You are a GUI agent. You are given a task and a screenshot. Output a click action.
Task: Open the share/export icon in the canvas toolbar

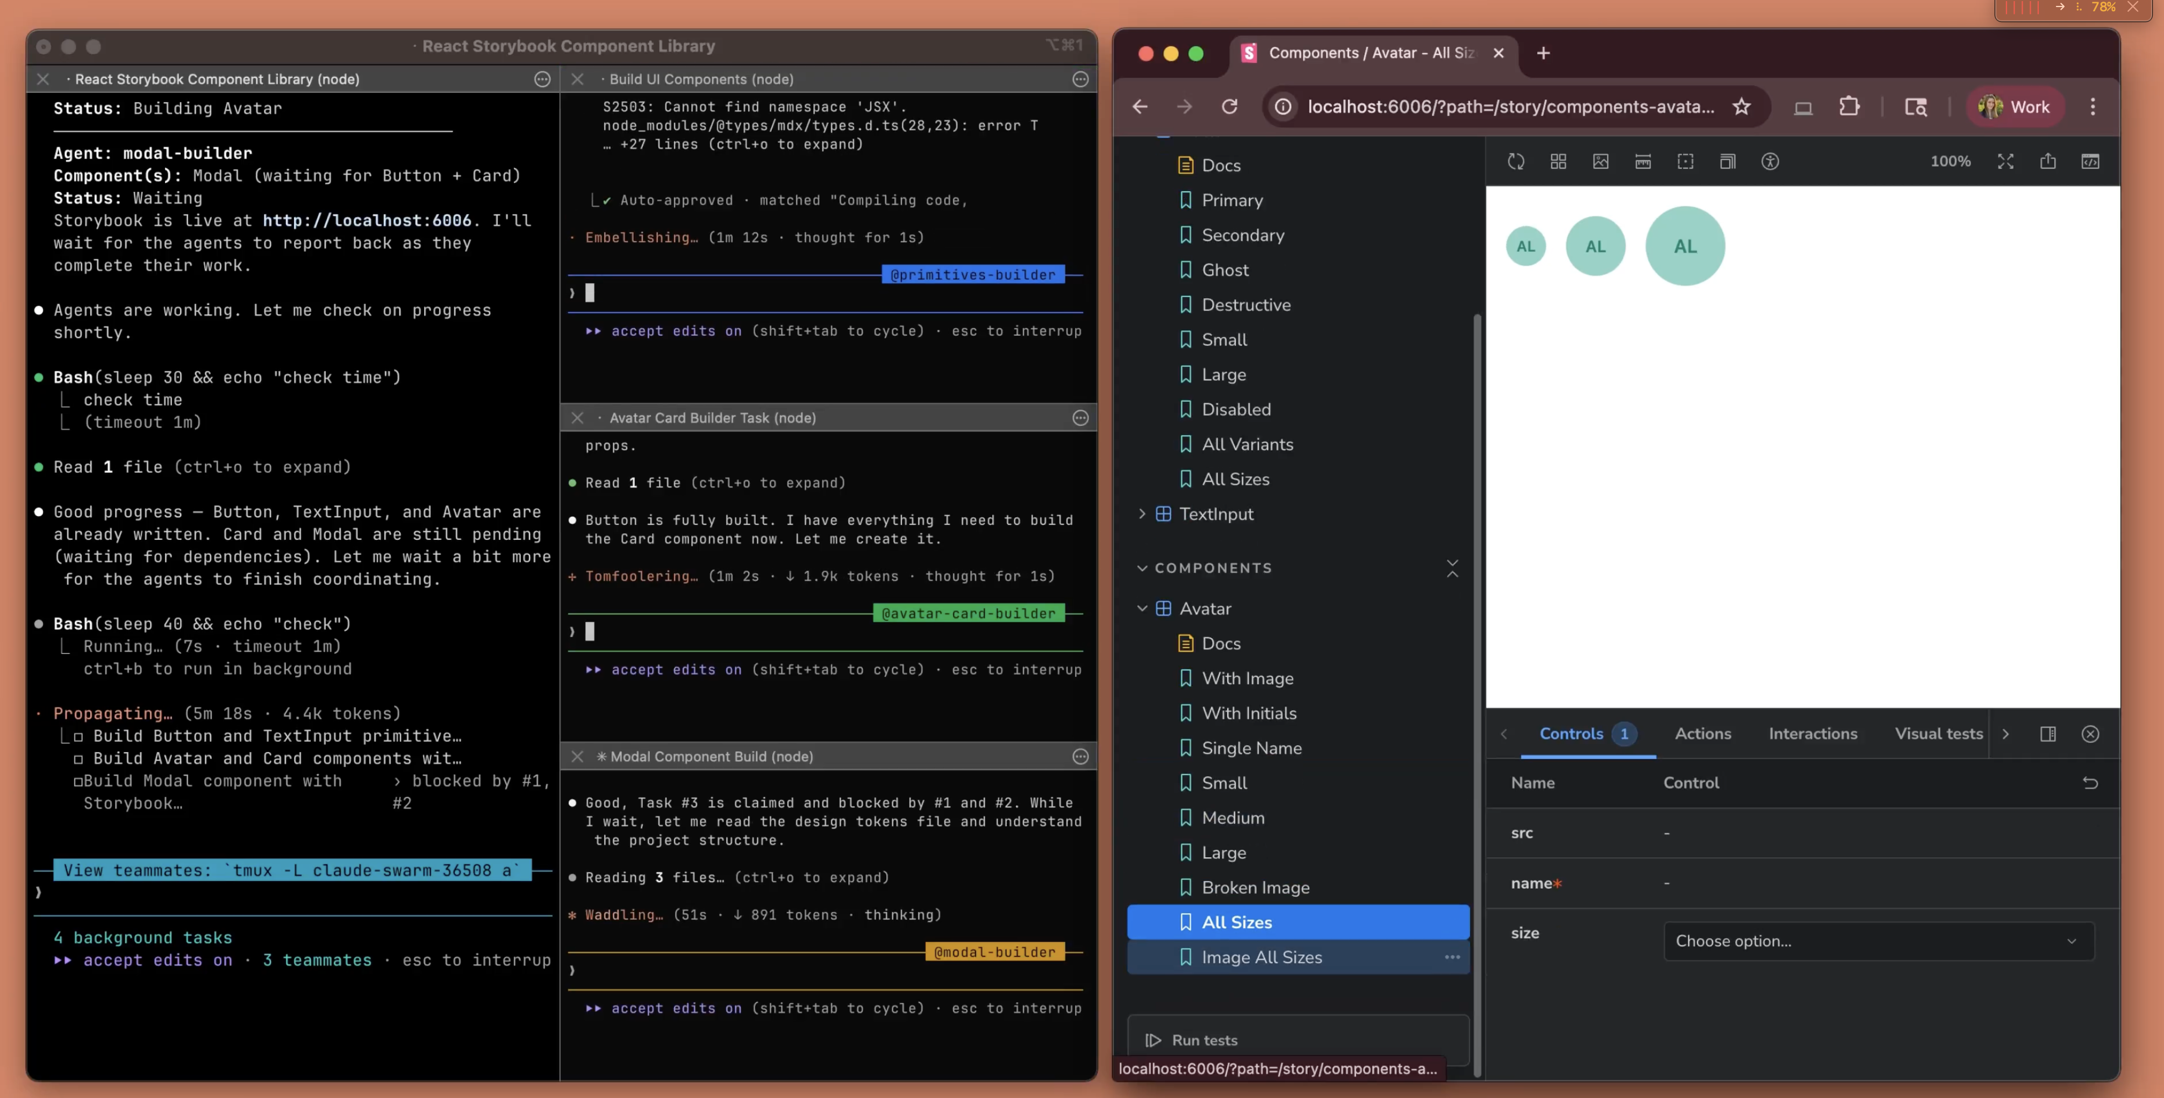(2048, 161)
